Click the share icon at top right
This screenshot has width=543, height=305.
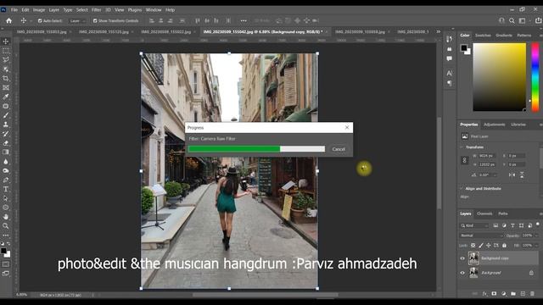[x=539, y=20]
